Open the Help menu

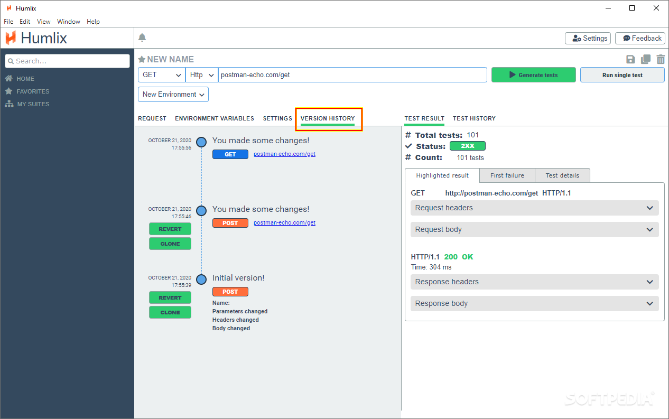click(x=93, y=22)
